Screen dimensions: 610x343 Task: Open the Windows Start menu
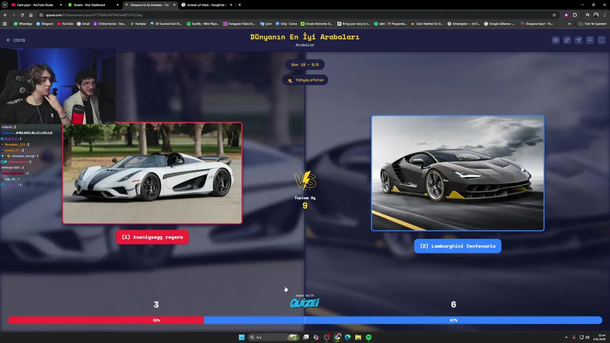click(x=242, y=337)
